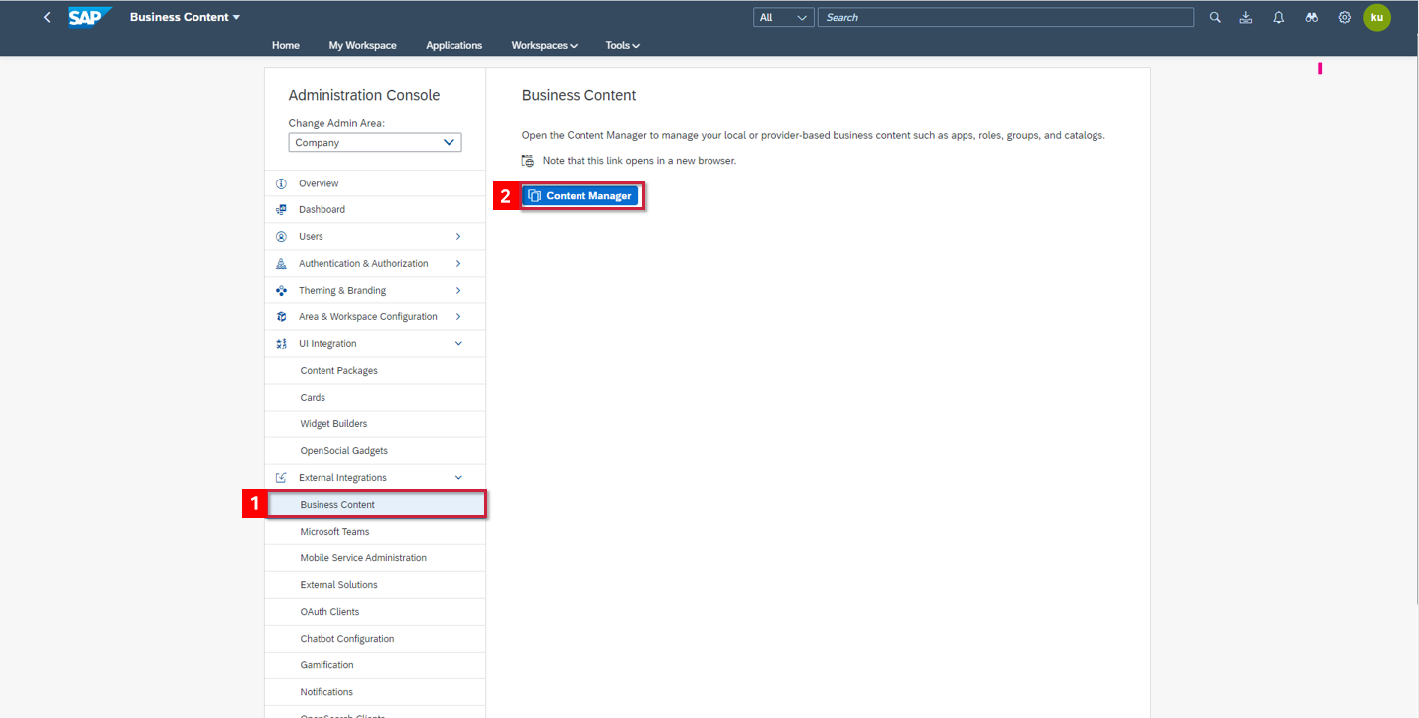This screenshot has width=1419, height=718.
Task: Select Dashboard in the admin sidebar
Action: point(375,210)
